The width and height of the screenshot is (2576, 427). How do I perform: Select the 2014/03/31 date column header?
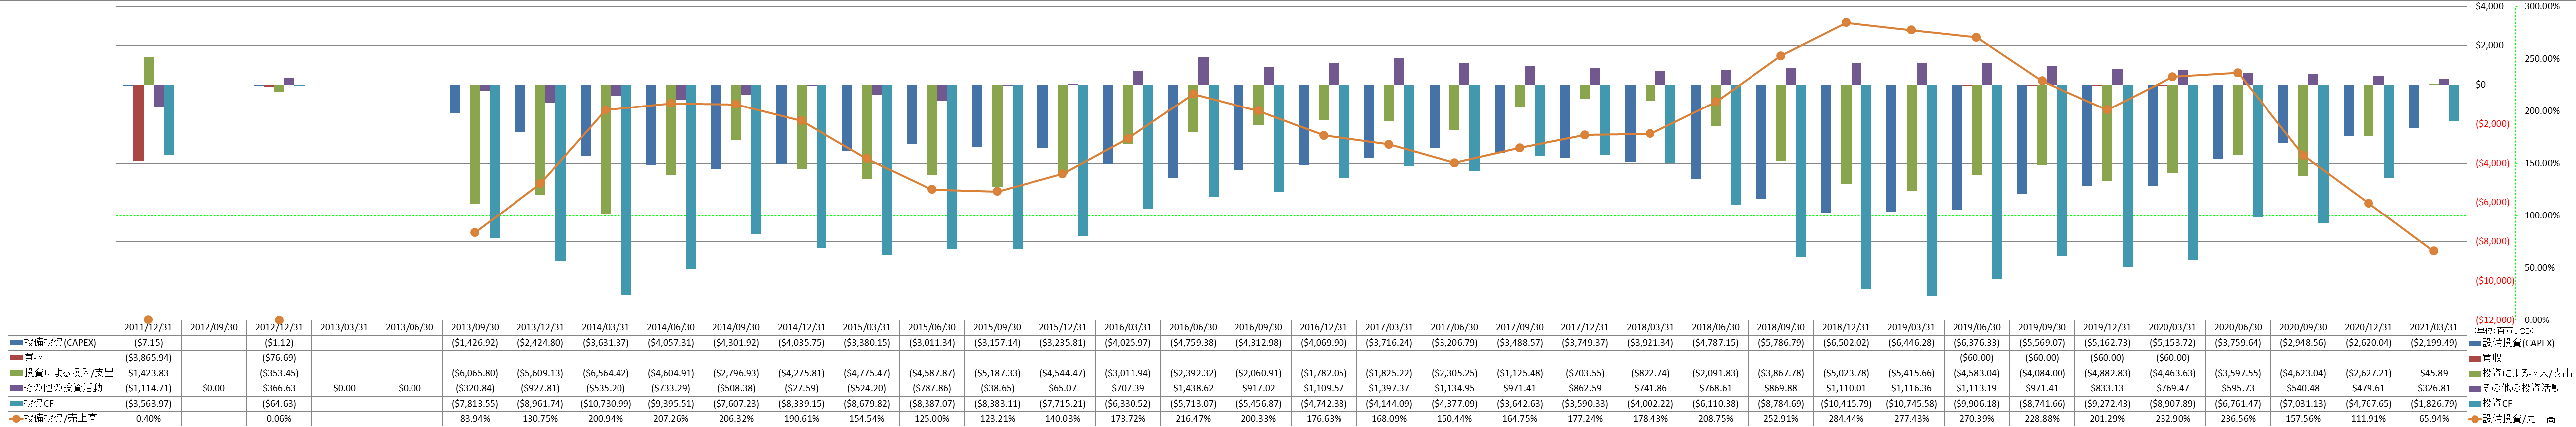tap(605, 327)
